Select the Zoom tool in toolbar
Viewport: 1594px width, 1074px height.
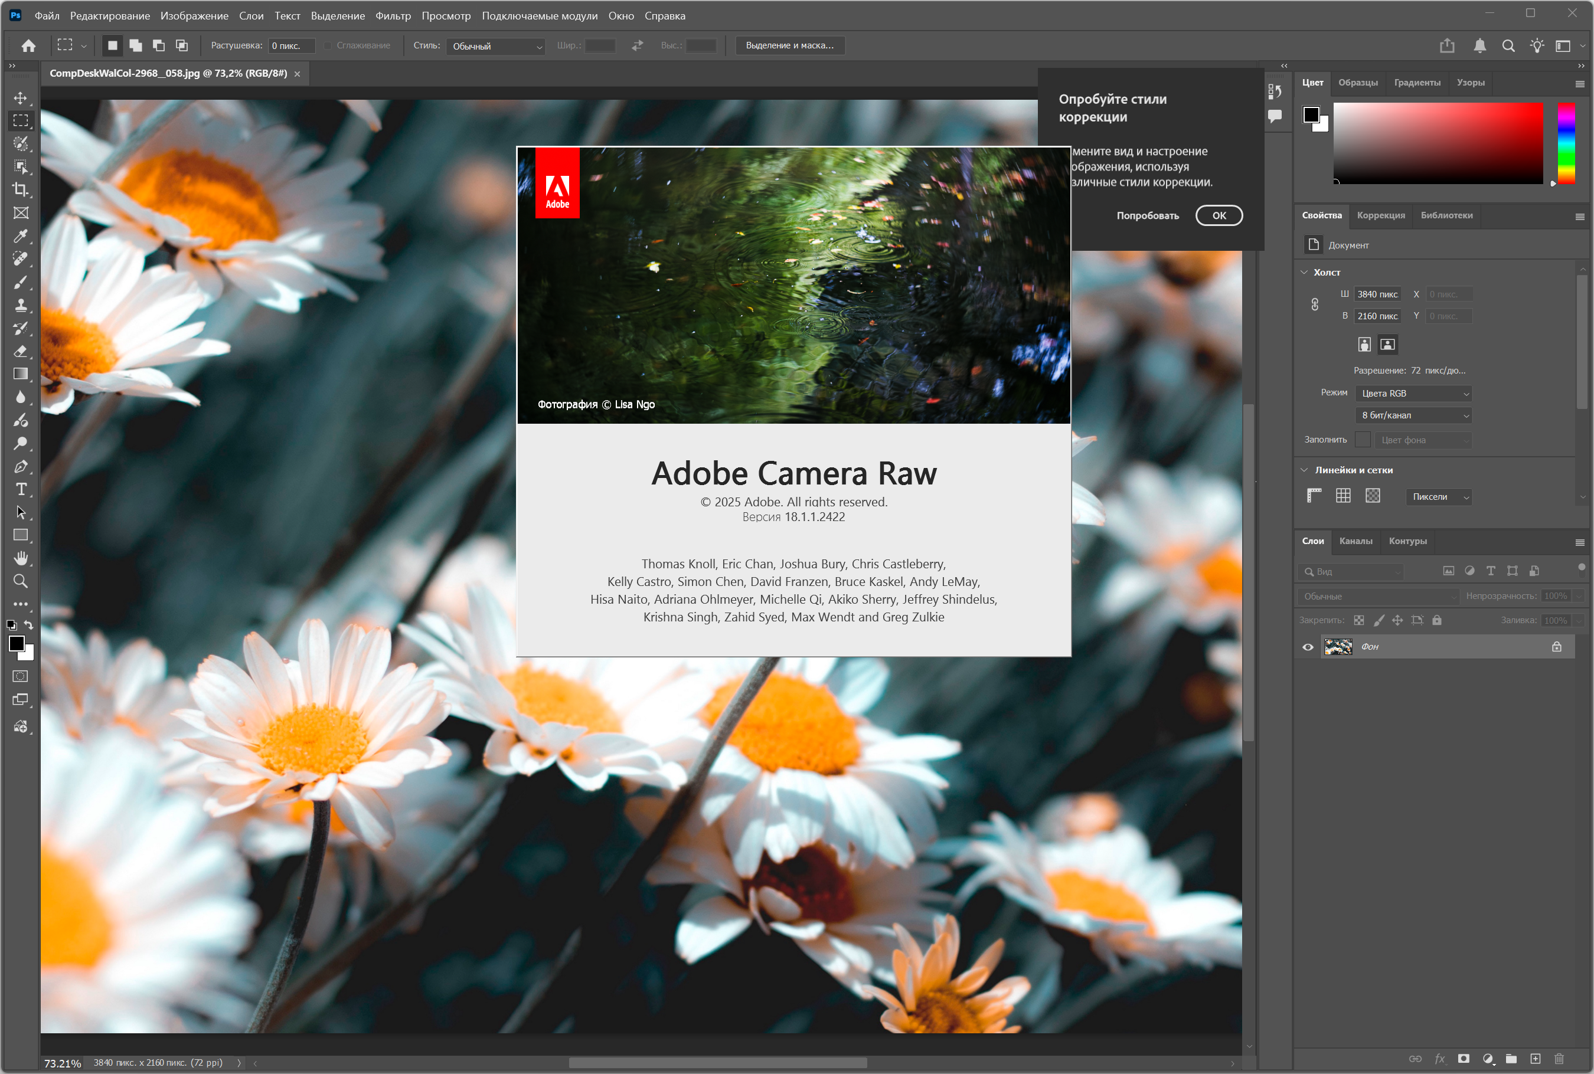tap(21, 581)
